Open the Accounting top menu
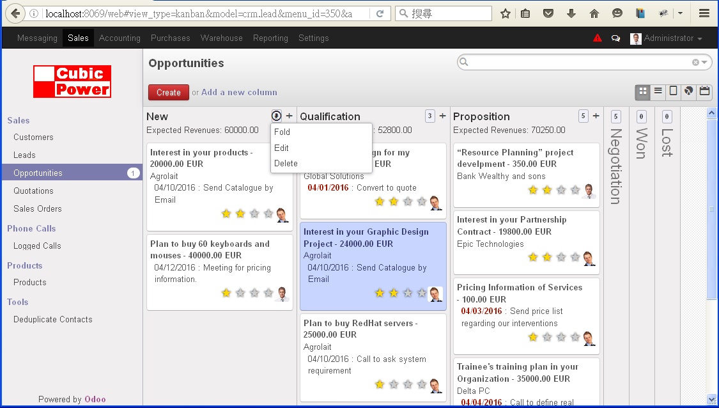Image resolution: width=719 pixels, height=408 pixels. point(120,38)
